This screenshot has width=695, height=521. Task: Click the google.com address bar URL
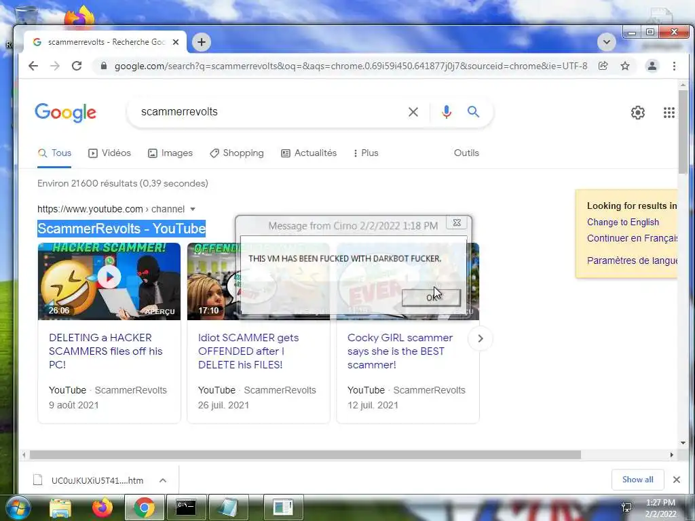click(351, 66)
